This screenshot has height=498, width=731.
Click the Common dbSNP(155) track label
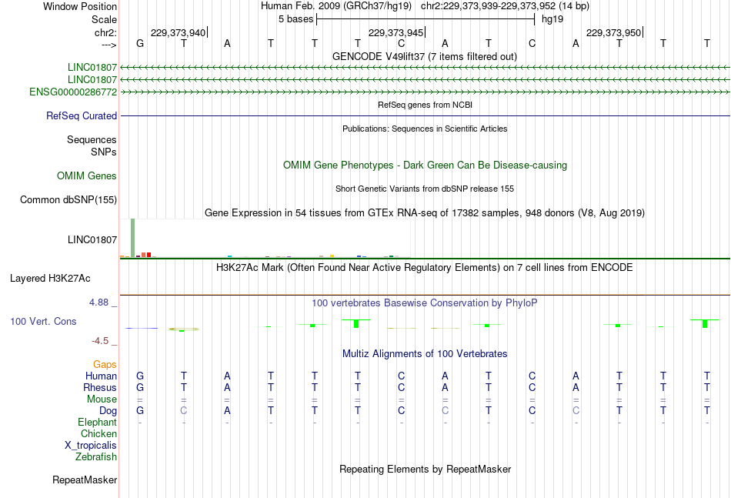pos(68,199)
